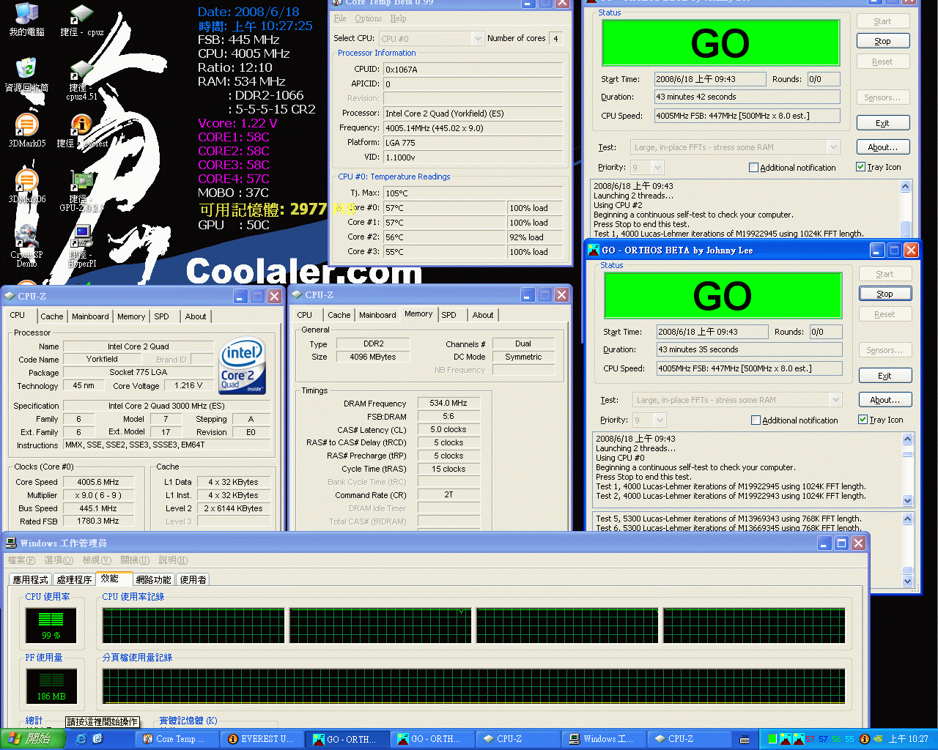
Task: Click the 開始 Start button
Action: point(33,739)
